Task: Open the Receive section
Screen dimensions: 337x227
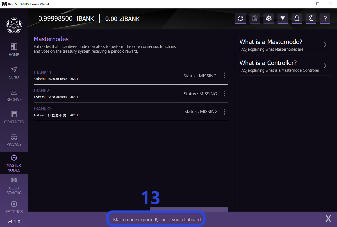Action: [x=14, y=95]
